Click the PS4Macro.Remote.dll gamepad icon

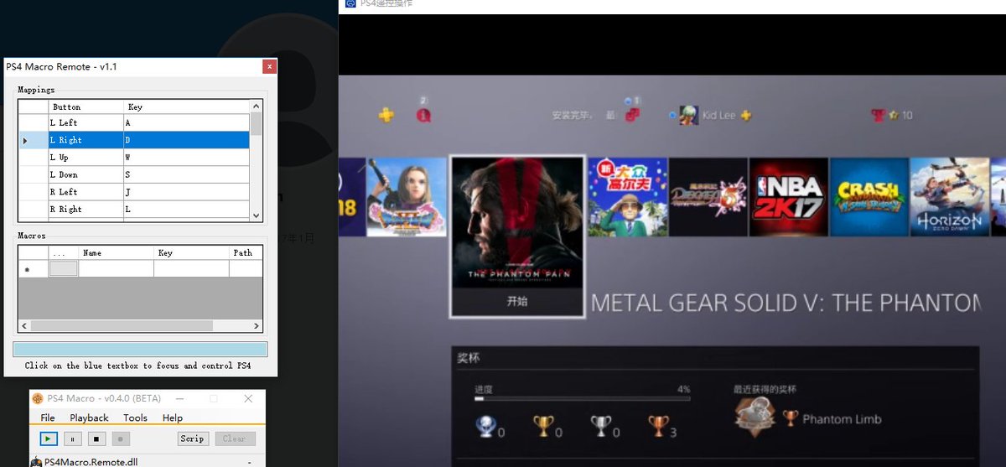tap(35, 461)
